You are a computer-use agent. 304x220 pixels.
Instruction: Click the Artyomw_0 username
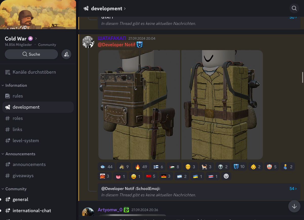[110, 210]
